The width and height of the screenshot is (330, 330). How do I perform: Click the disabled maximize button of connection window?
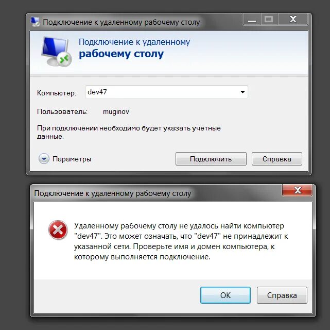[x=269, y=20]
